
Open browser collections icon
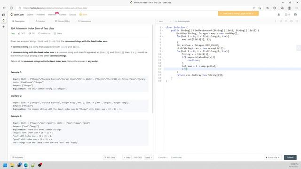(x=282, y=8)
